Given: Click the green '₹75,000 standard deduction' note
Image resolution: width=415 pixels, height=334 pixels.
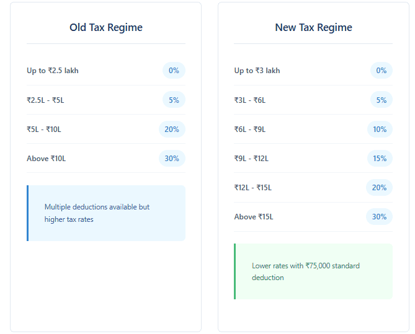Looking at the screenshot, I should [313, 271].
